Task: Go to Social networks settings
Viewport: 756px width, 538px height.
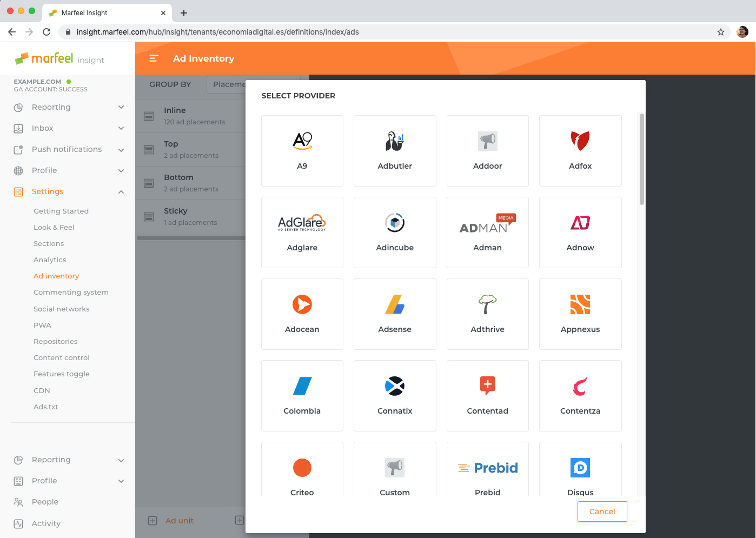Action: 62,309
